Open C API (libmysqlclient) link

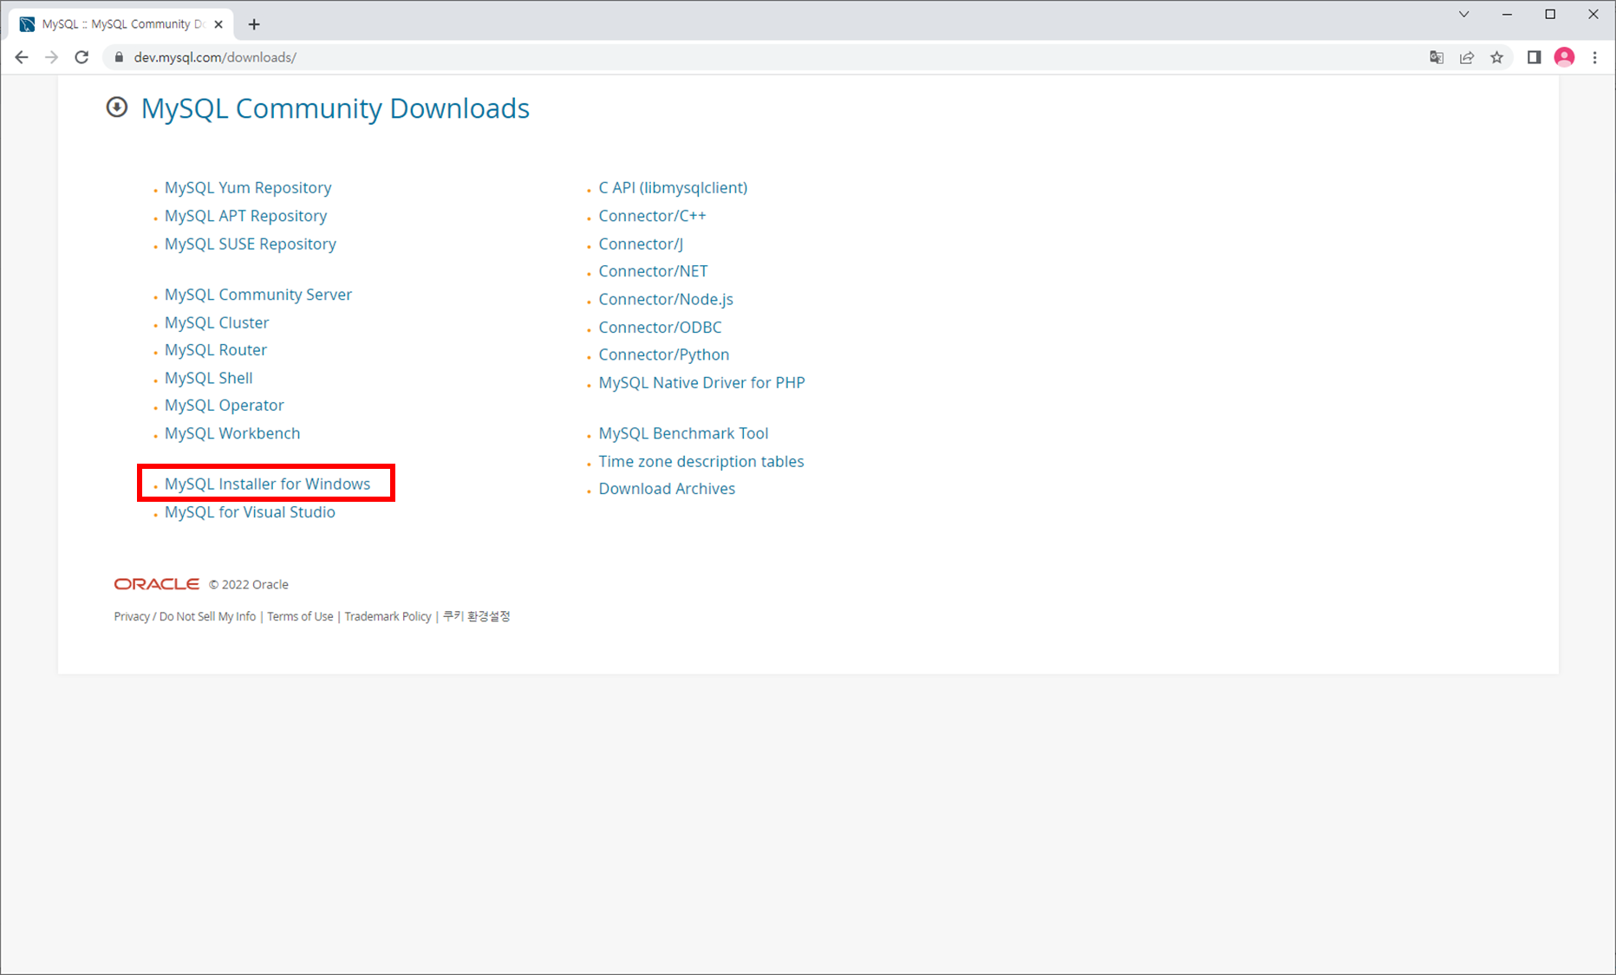673,188
